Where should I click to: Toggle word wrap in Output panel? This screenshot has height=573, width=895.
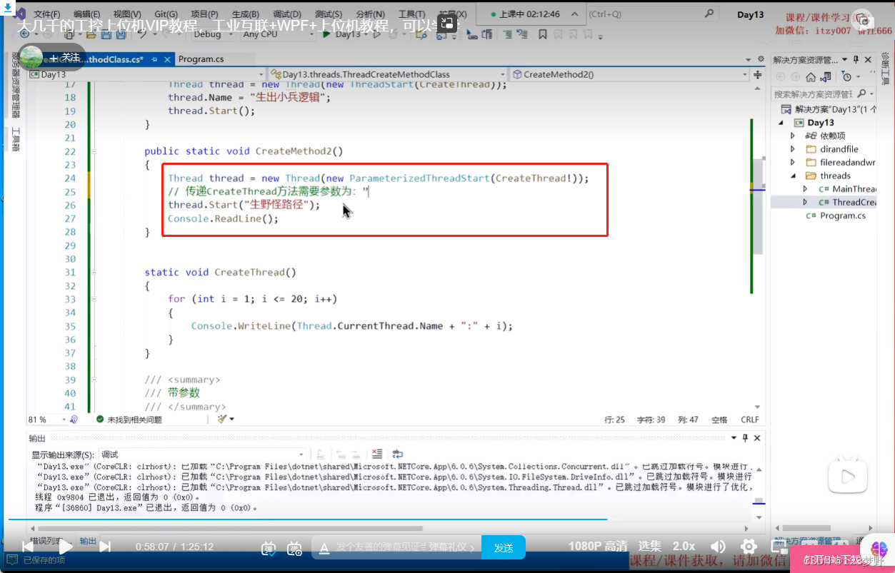tap(398, 454)
